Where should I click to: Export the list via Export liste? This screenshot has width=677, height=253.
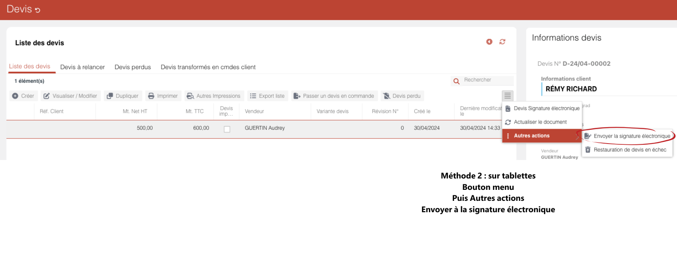click(x=268, y=96)
